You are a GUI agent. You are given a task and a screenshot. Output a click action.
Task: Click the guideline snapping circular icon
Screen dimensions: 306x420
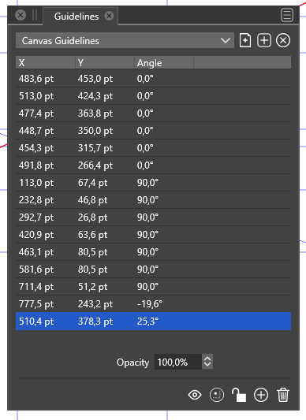pos(217,395)
